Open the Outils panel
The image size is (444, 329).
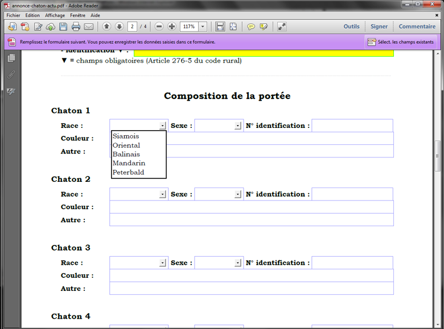[x=351, y=27]
